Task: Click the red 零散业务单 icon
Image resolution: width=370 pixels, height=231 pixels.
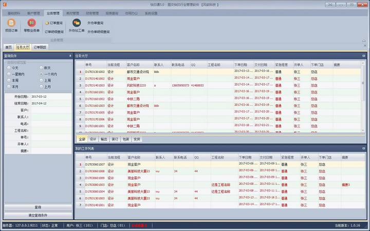Action: (x=32, y=23)
